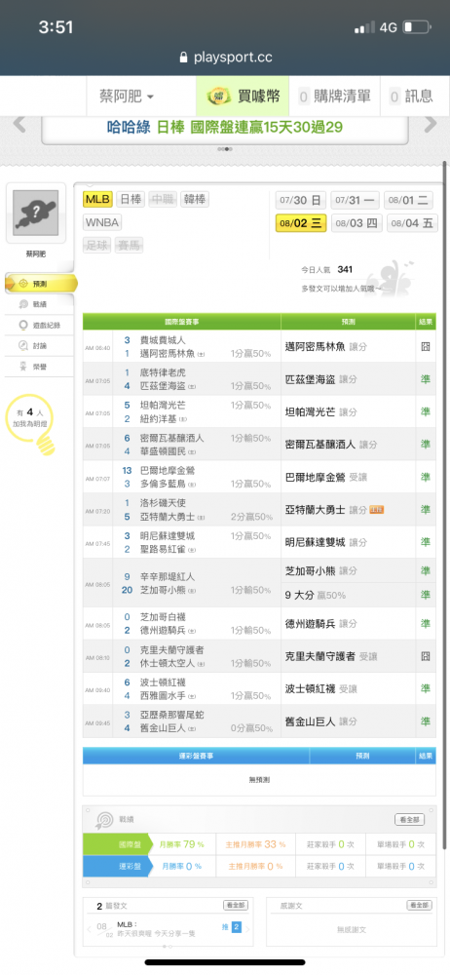Open the 蔡阿肥 account dropdown

[x=127, y=97]
